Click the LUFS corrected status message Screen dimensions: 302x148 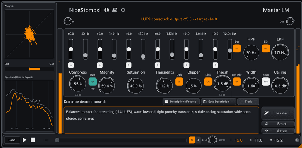pyautogui.click(x=179, y=19)
